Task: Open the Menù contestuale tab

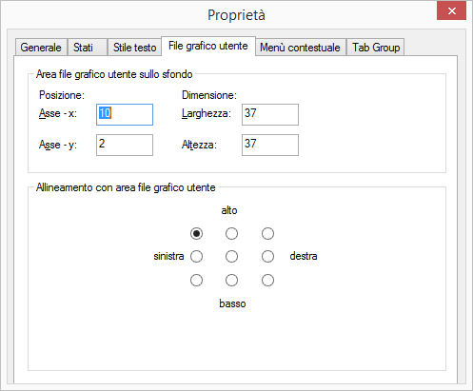Action: tap(300, 48)
